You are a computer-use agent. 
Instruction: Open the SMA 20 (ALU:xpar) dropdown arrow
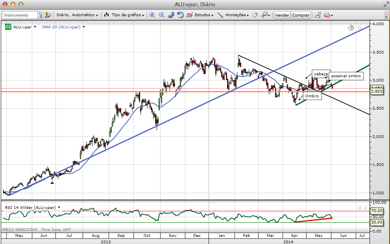pos(84,27)
